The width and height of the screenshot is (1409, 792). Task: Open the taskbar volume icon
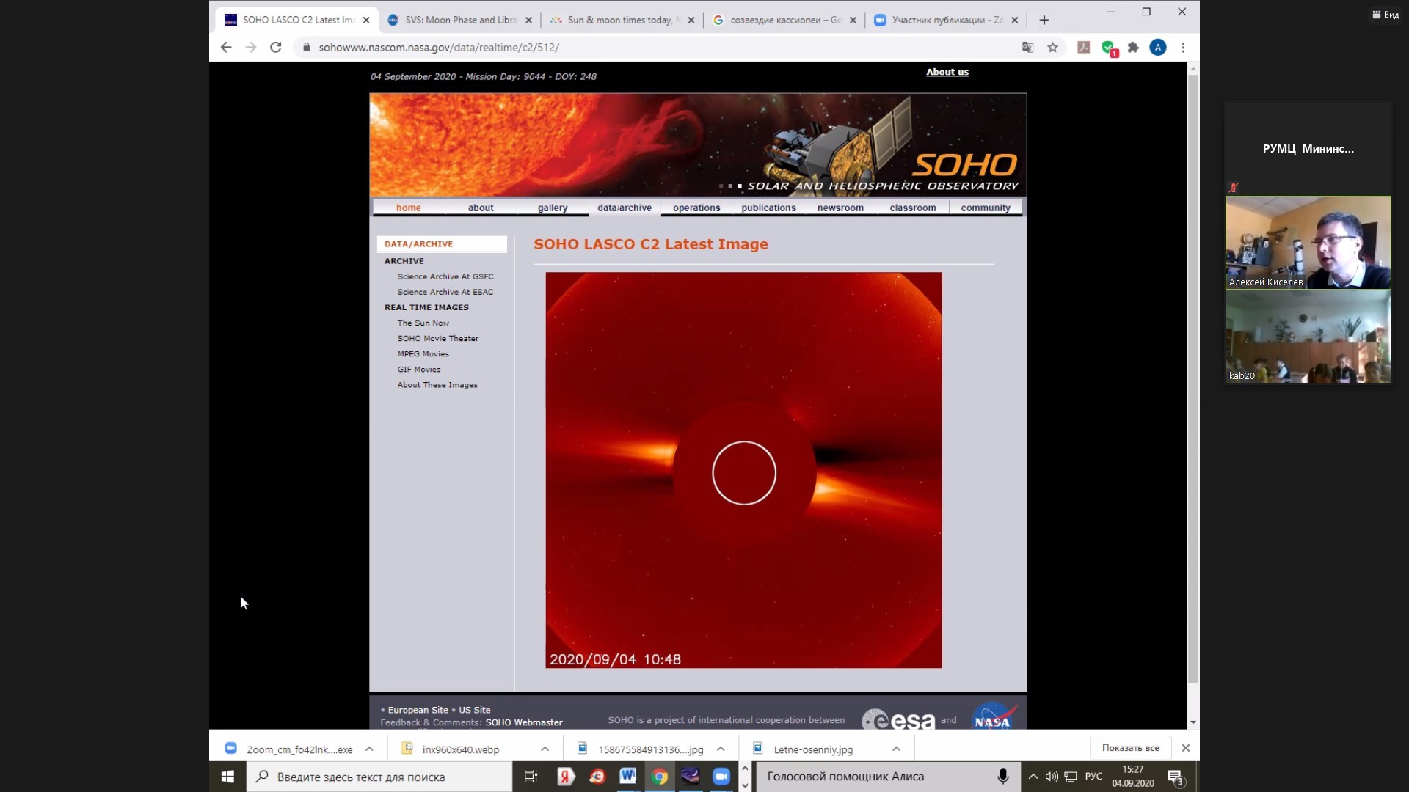click(x=1052, y=777)
